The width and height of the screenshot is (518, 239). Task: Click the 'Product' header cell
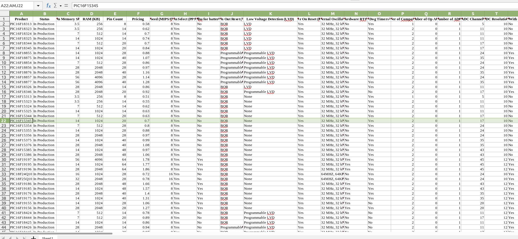(x=21, y=19)
